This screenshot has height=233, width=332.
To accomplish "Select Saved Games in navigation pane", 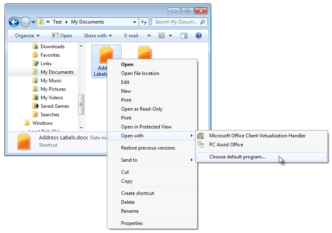I will pyautogui.click(x=54, y=106).
